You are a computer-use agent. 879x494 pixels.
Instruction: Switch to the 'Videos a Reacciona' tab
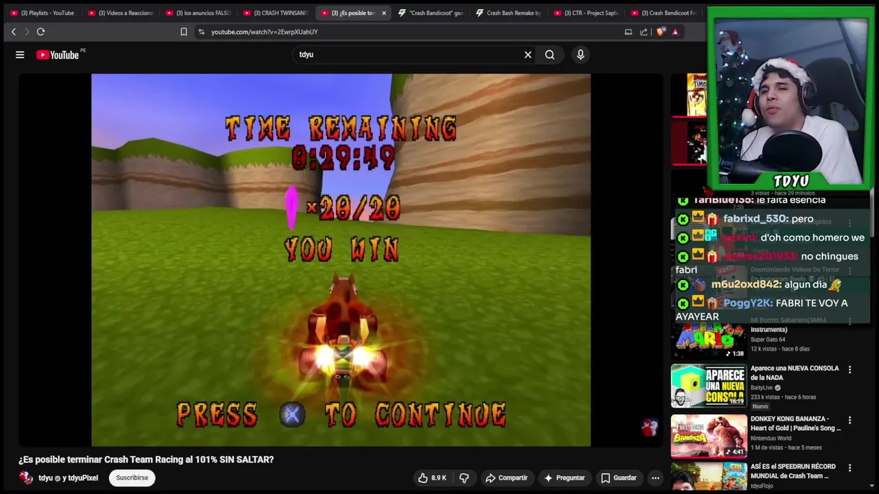point(121,13)
